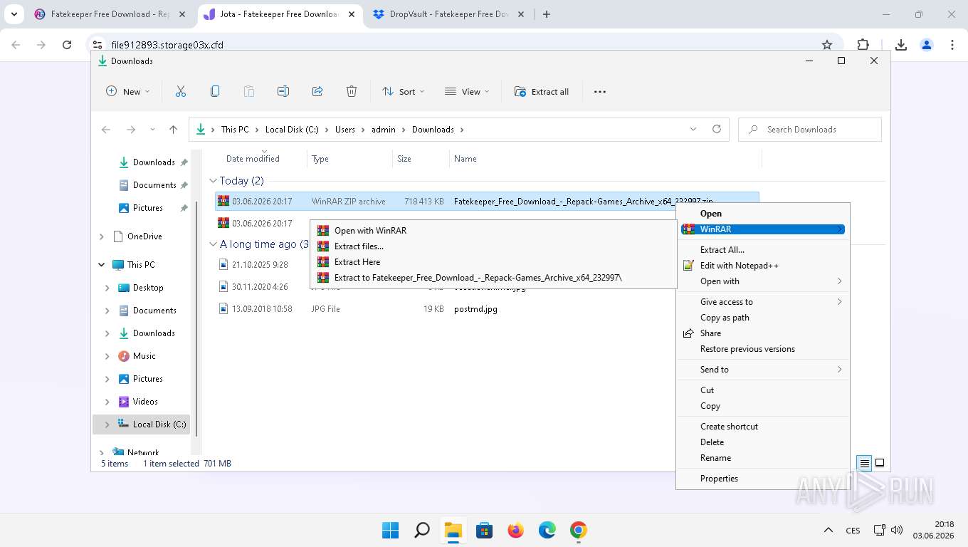The height and width of the screenshot is (547, 968).
Task: Choose Extract Here in WinRAR submenu
Action: [x=493, y=262]
